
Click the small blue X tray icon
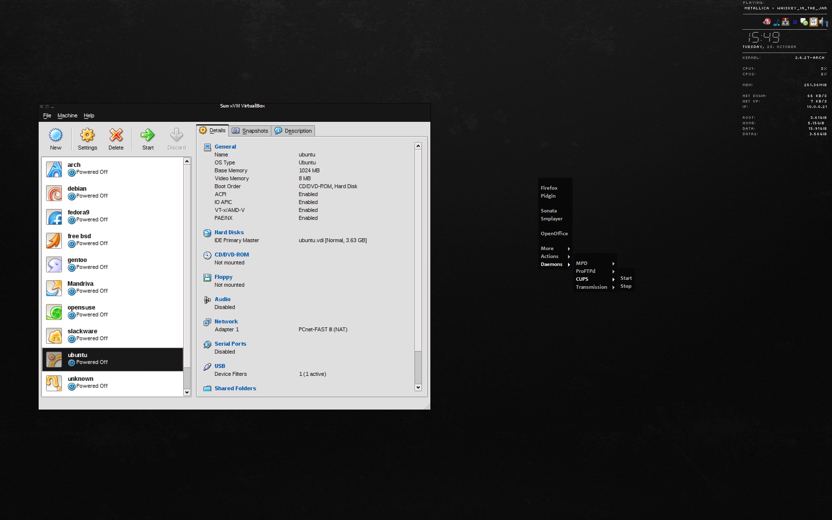pos(795,22)
